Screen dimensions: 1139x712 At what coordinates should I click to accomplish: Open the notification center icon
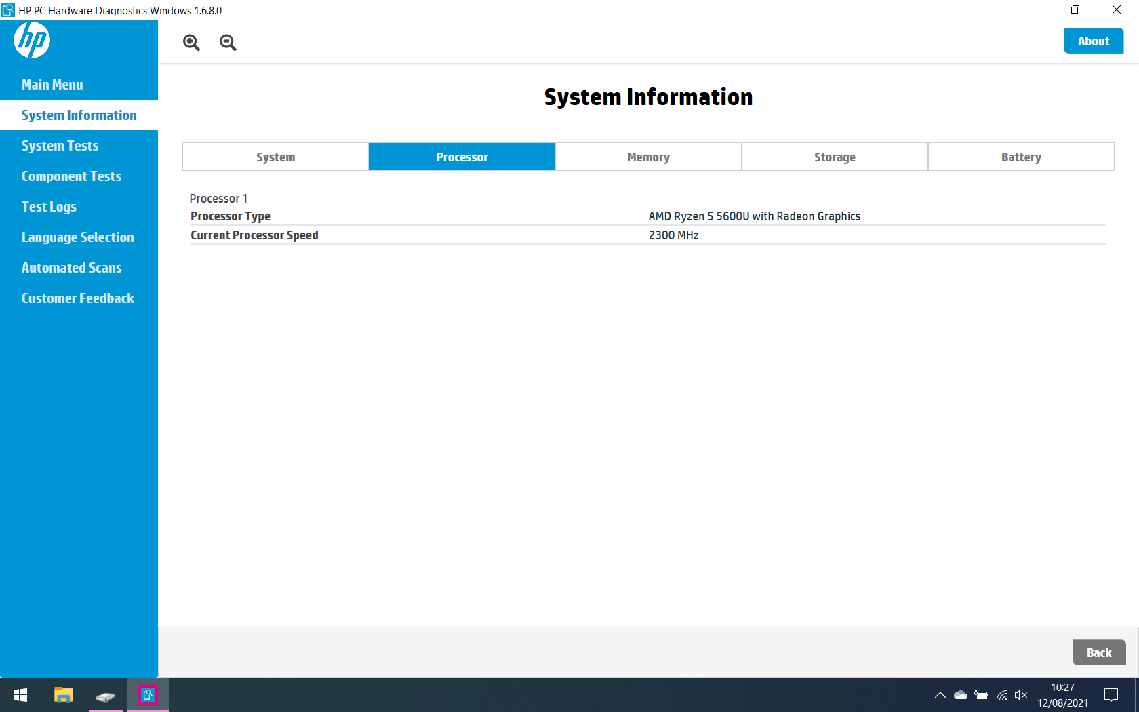(1111, 695)
